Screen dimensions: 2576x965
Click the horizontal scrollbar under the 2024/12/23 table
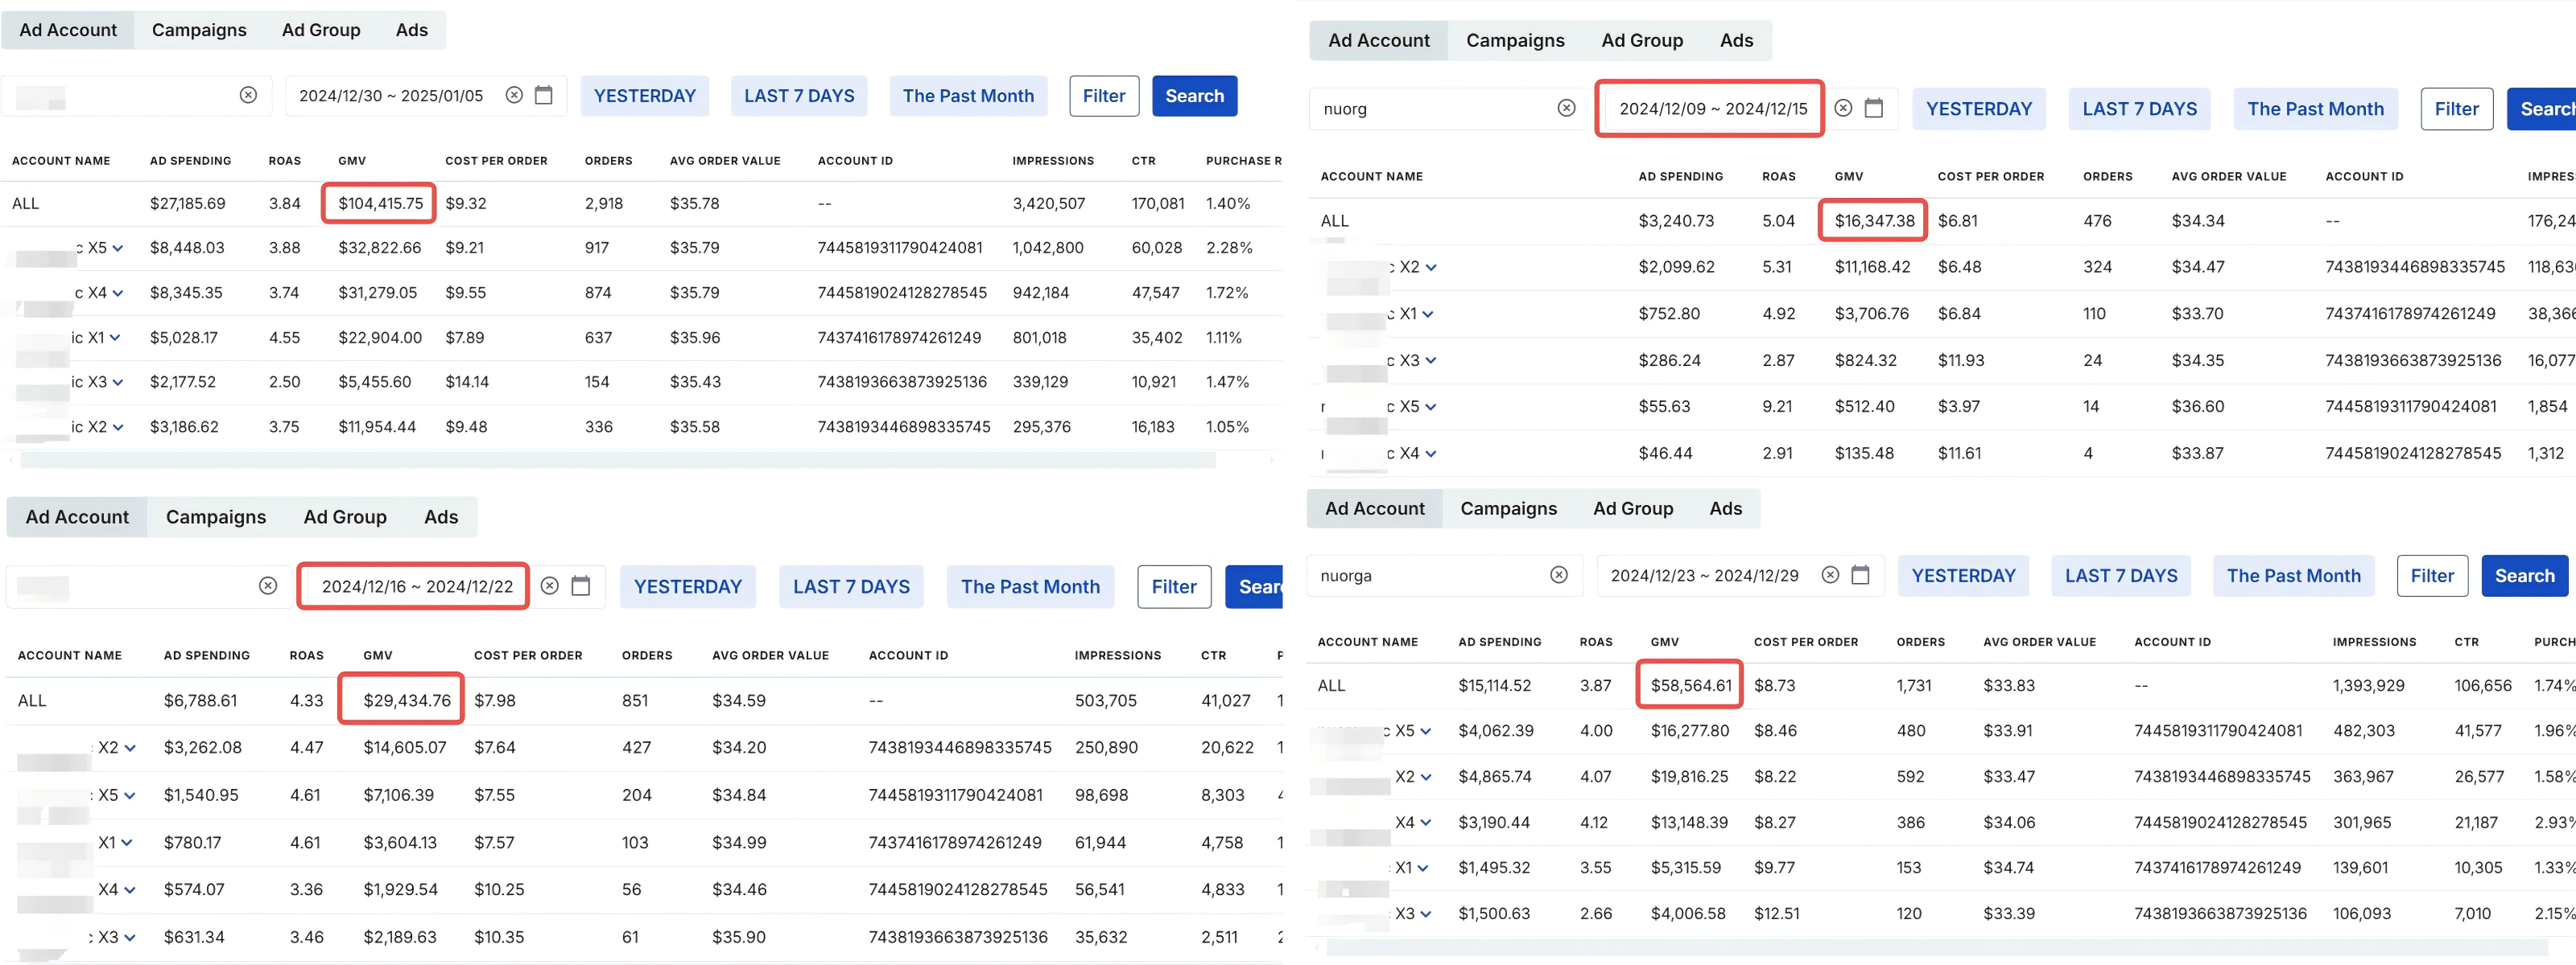pos(1936,947)
